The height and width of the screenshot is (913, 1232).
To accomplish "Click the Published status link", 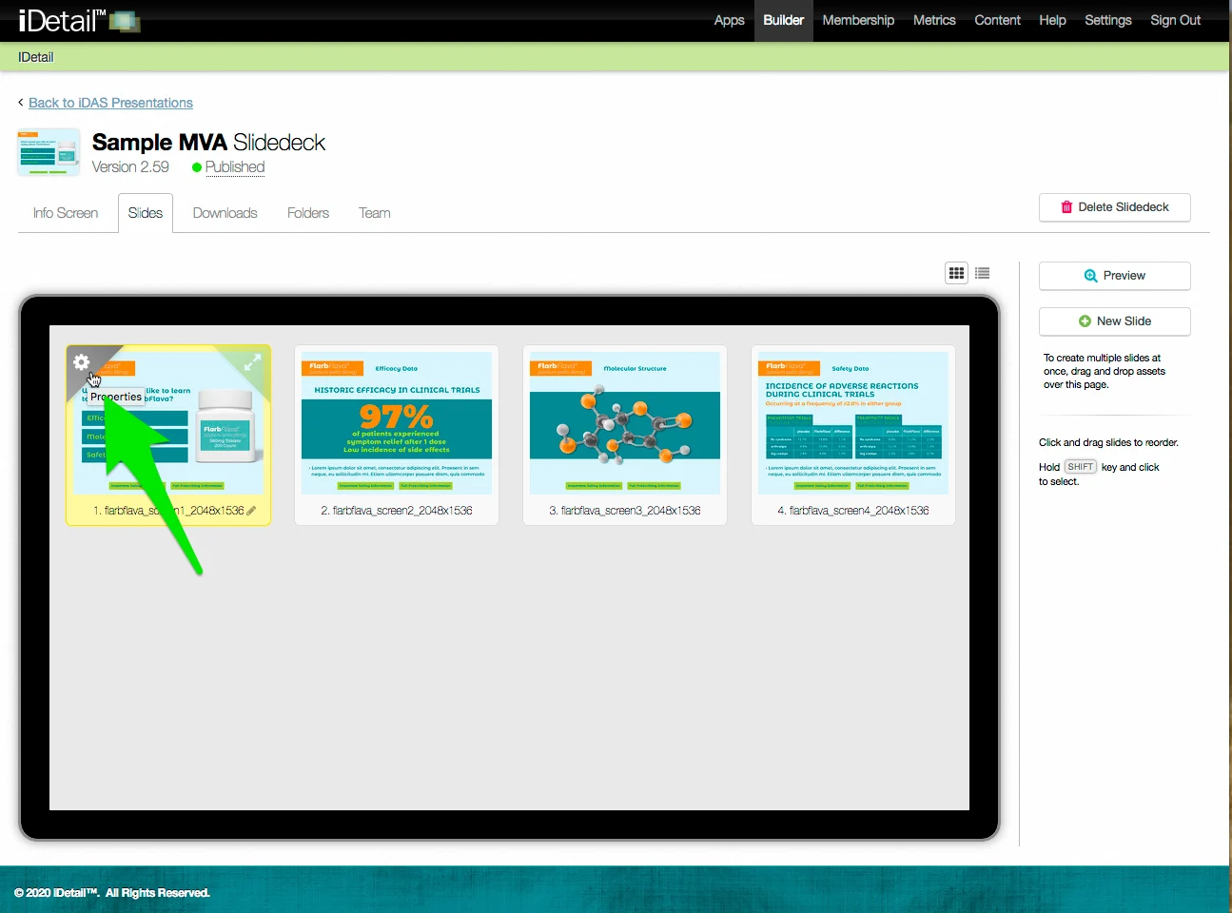I will 235,167.
